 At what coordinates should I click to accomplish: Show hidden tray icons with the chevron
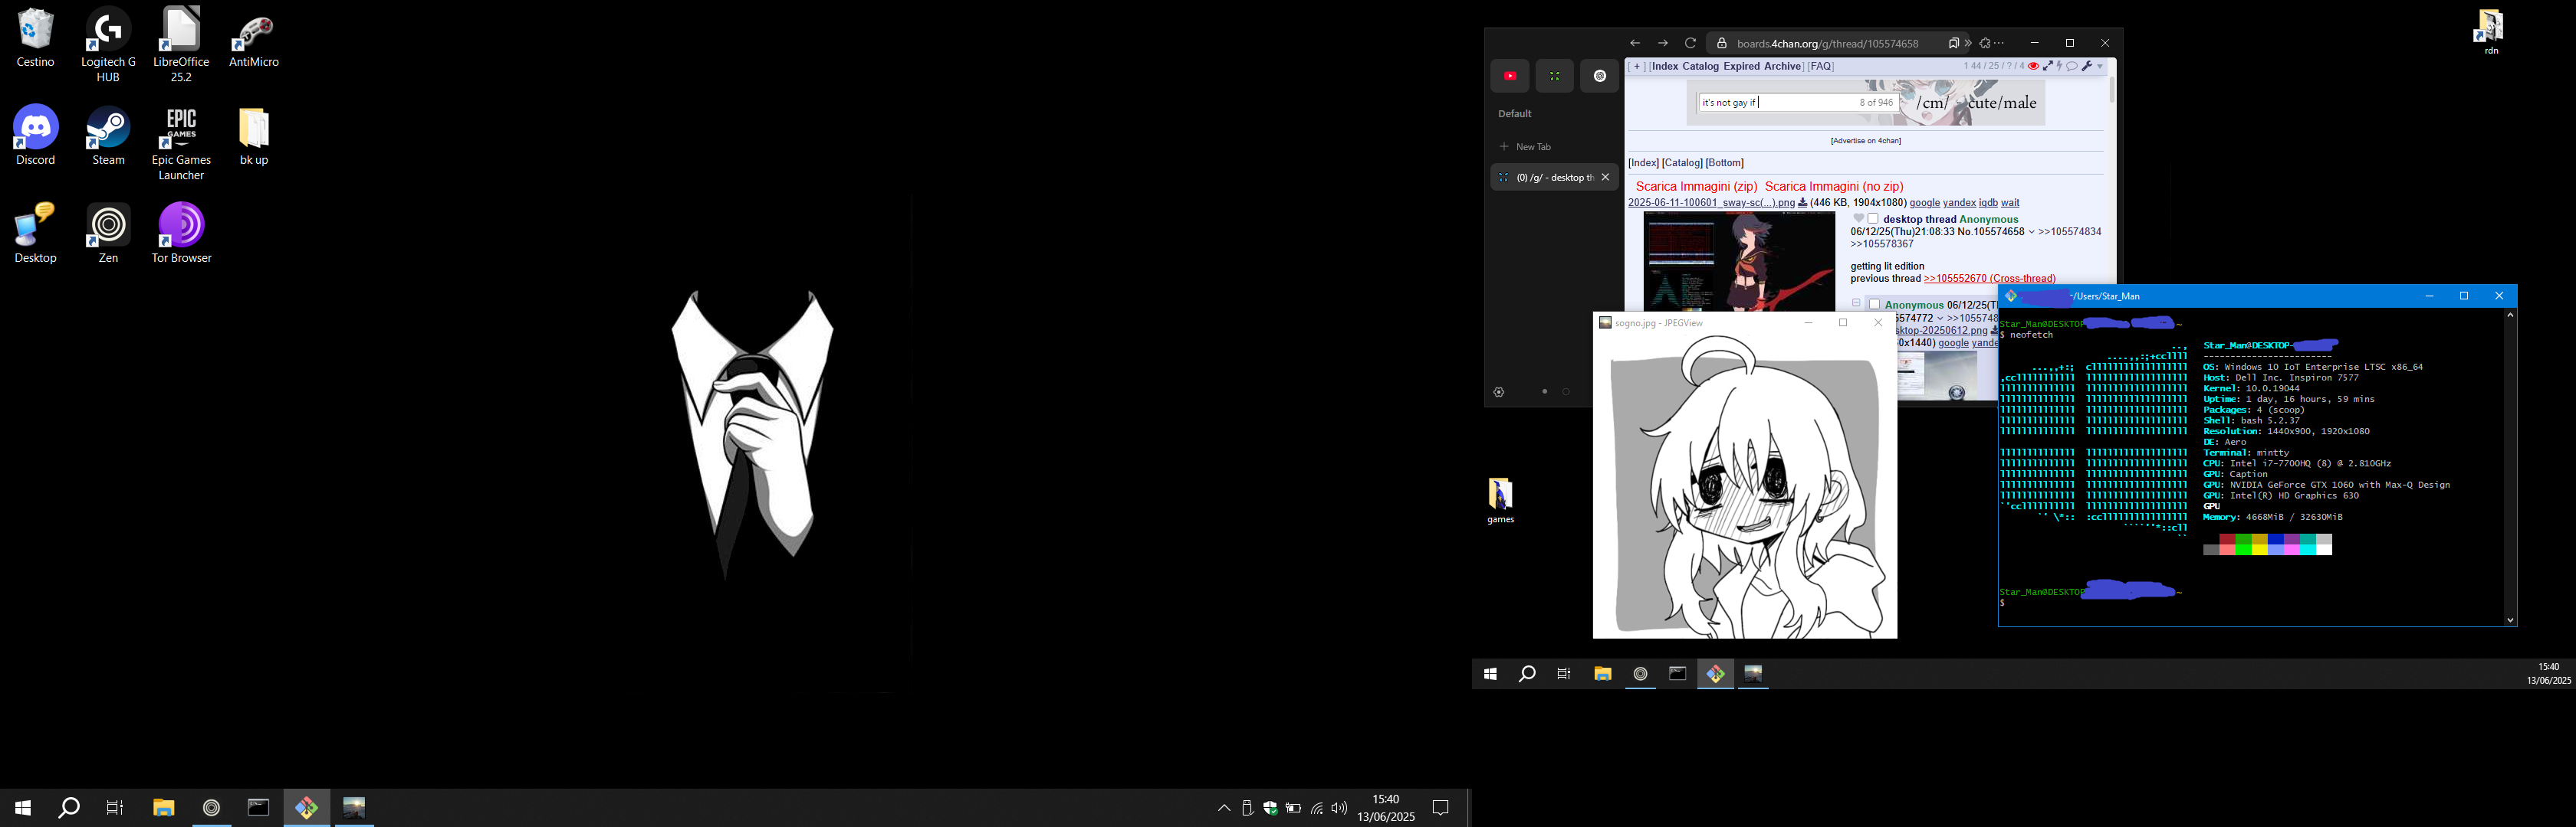pyautogui.click(x=1224, y=808)
